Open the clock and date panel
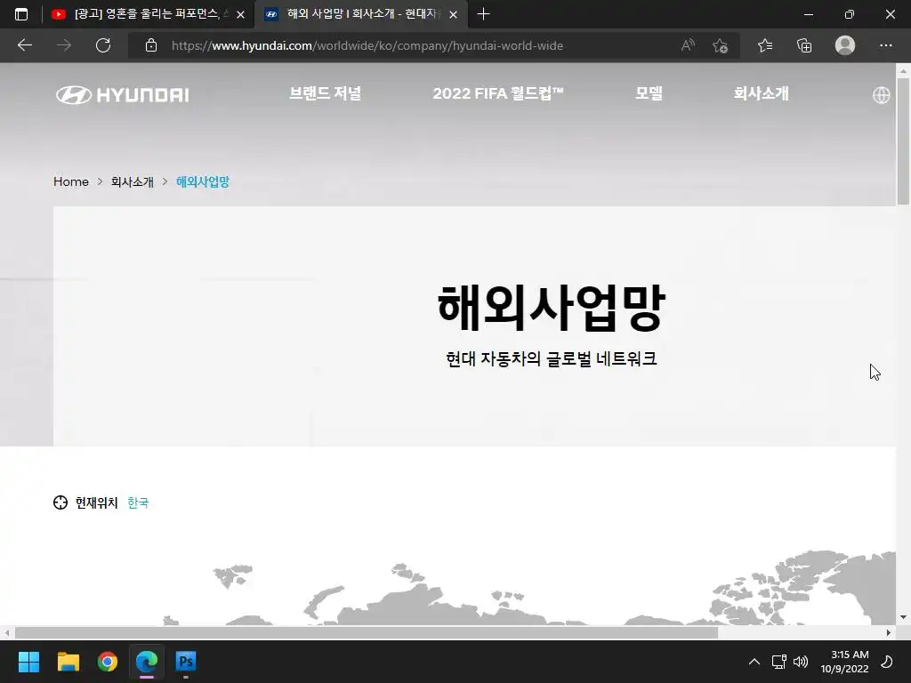Image resolution: width=911 pixels, height=683 pixels. pos(844,662)
